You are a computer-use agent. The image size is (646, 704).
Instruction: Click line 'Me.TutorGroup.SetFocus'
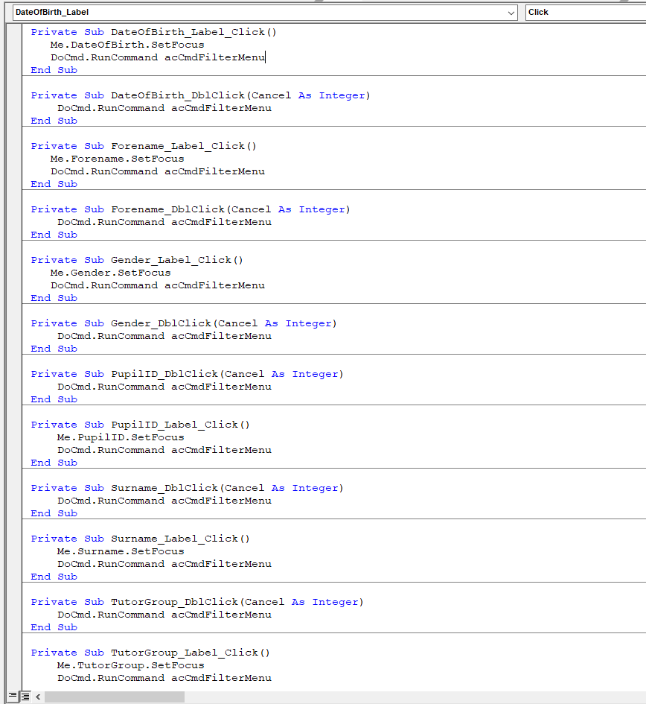(130, 666)
